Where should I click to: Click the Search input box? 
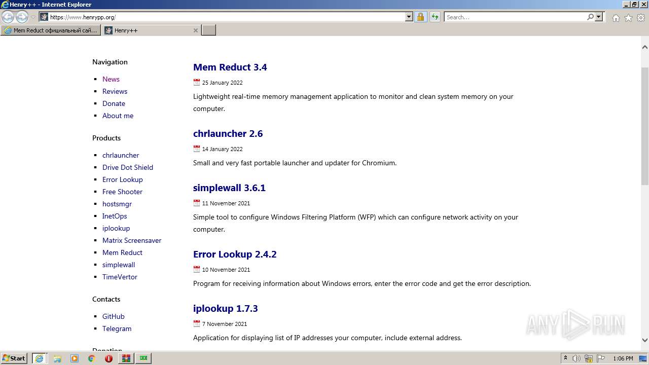[x=515, y=17]
